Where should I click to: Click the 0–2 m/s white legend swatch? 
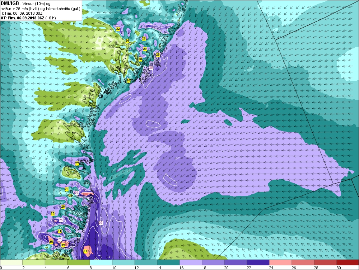pos(11,262)
